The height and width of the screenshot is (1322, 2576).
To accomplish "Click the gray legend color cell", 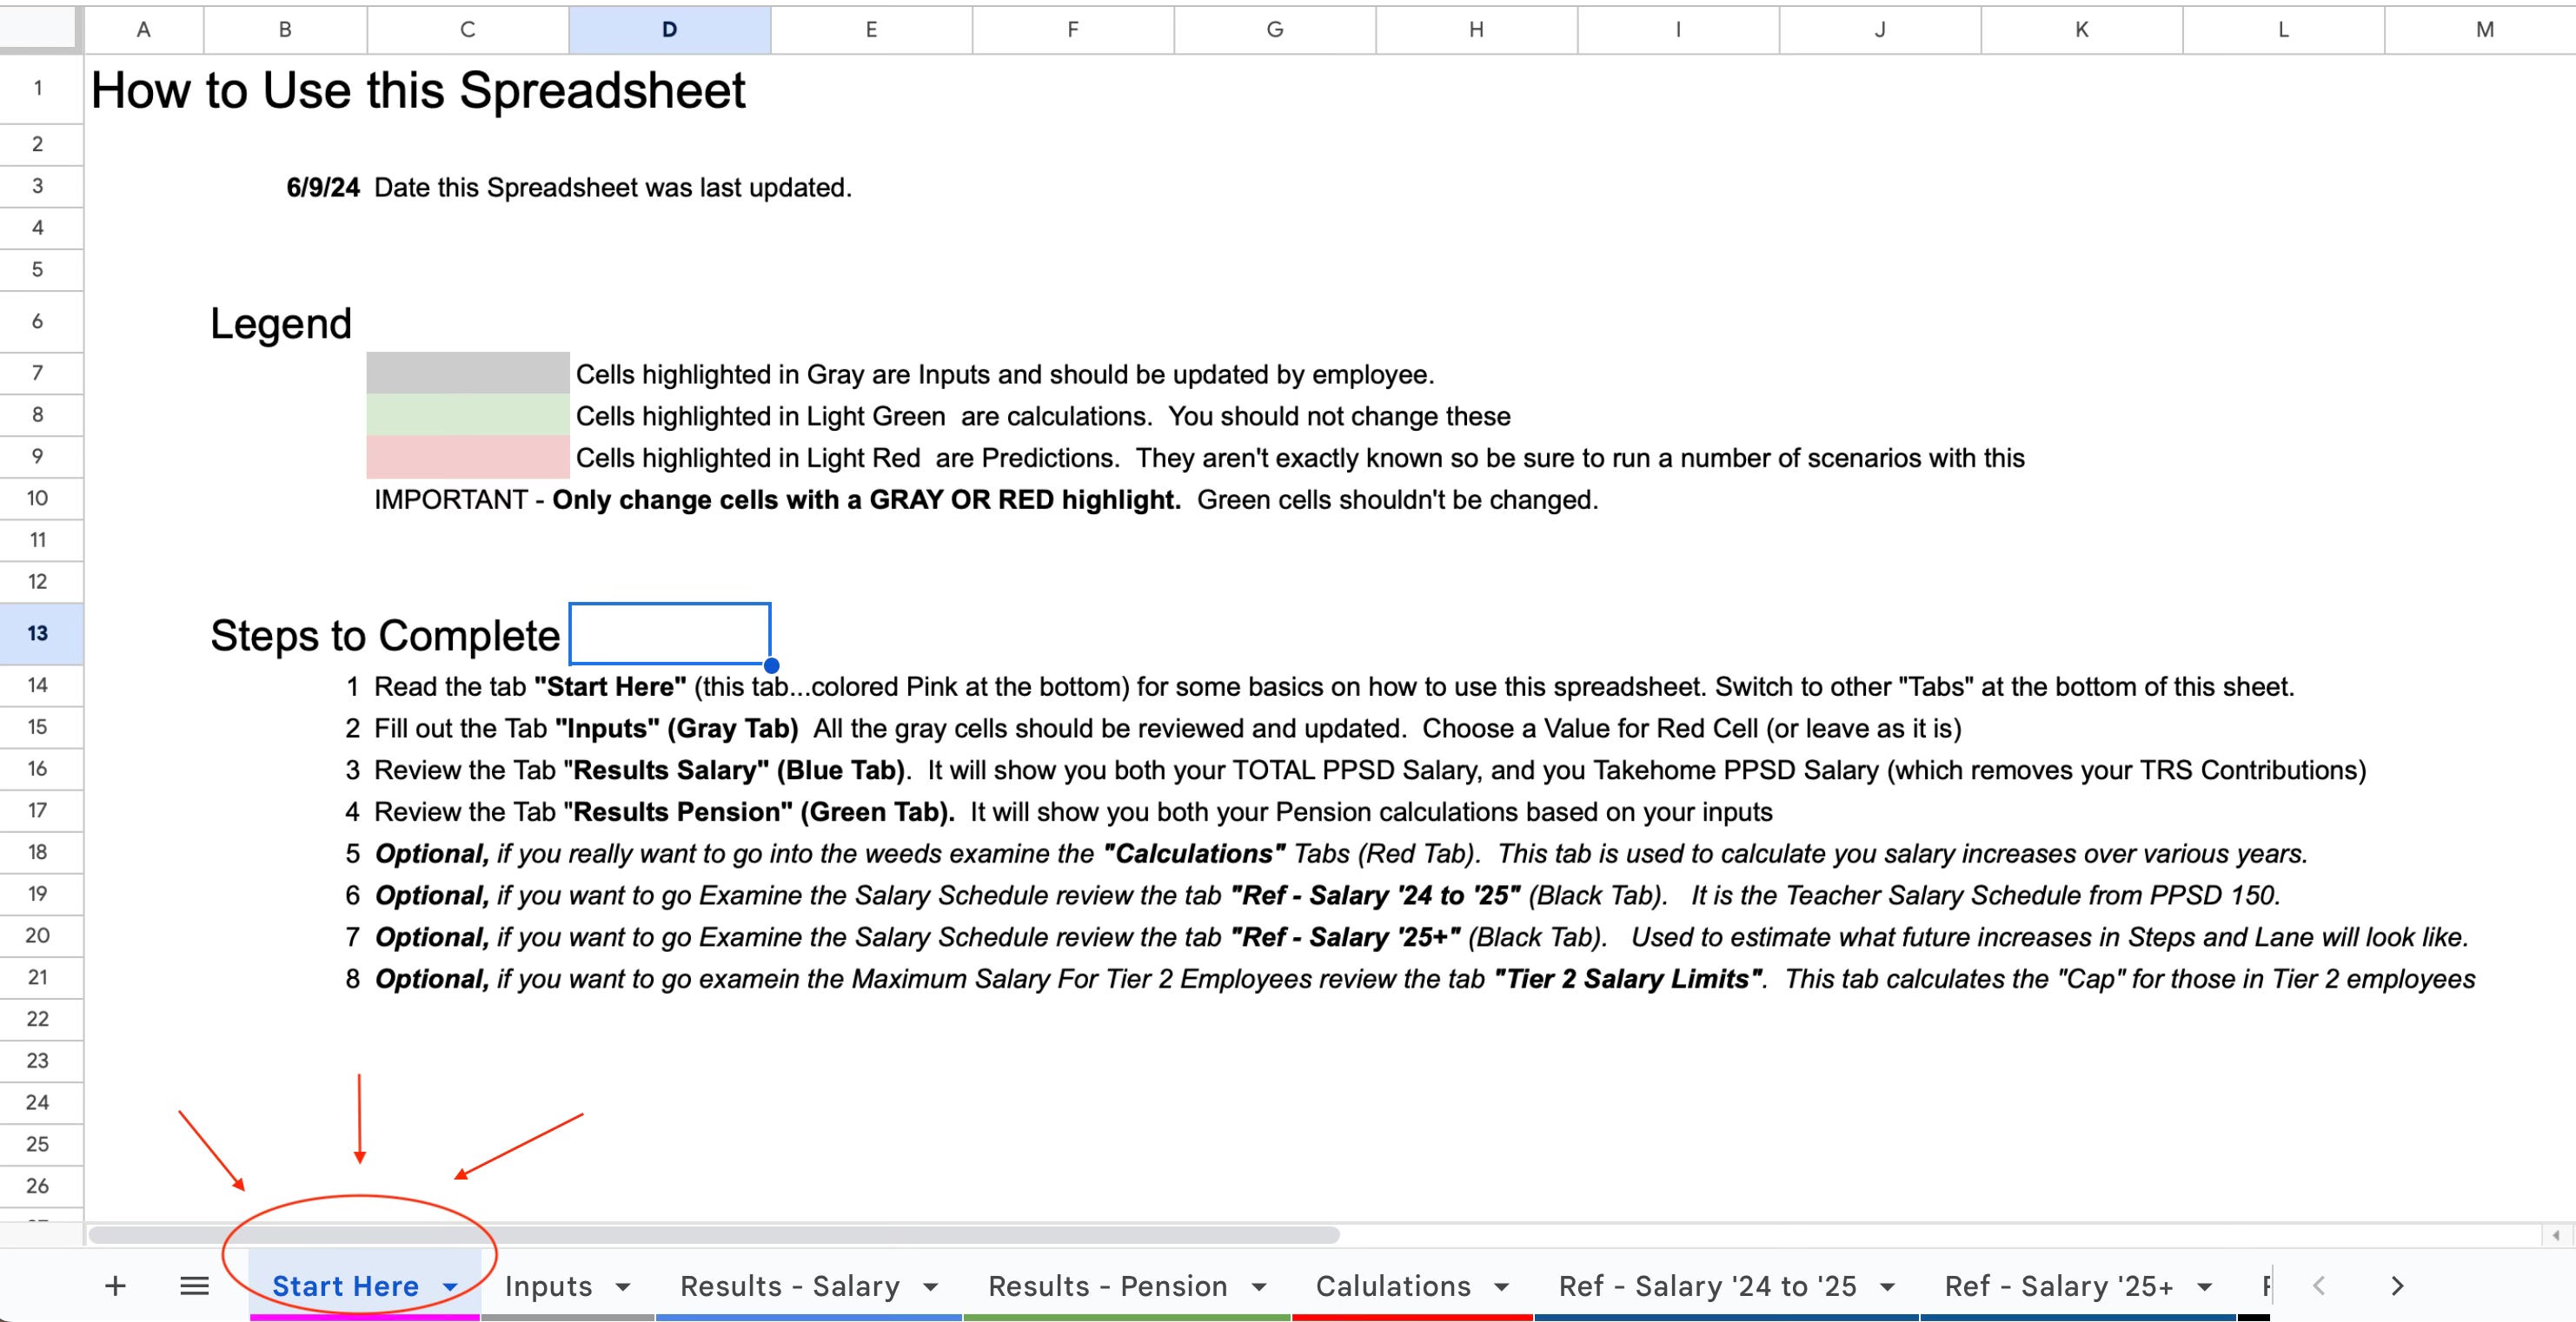I will [467, 373].
